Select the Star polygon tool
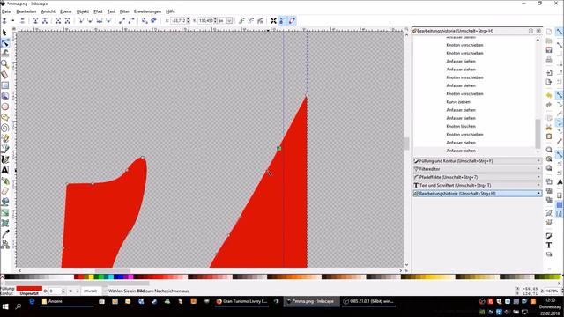The width and height of the screenshot is (564, 317). pyautogui.click(x=5, y=117)
